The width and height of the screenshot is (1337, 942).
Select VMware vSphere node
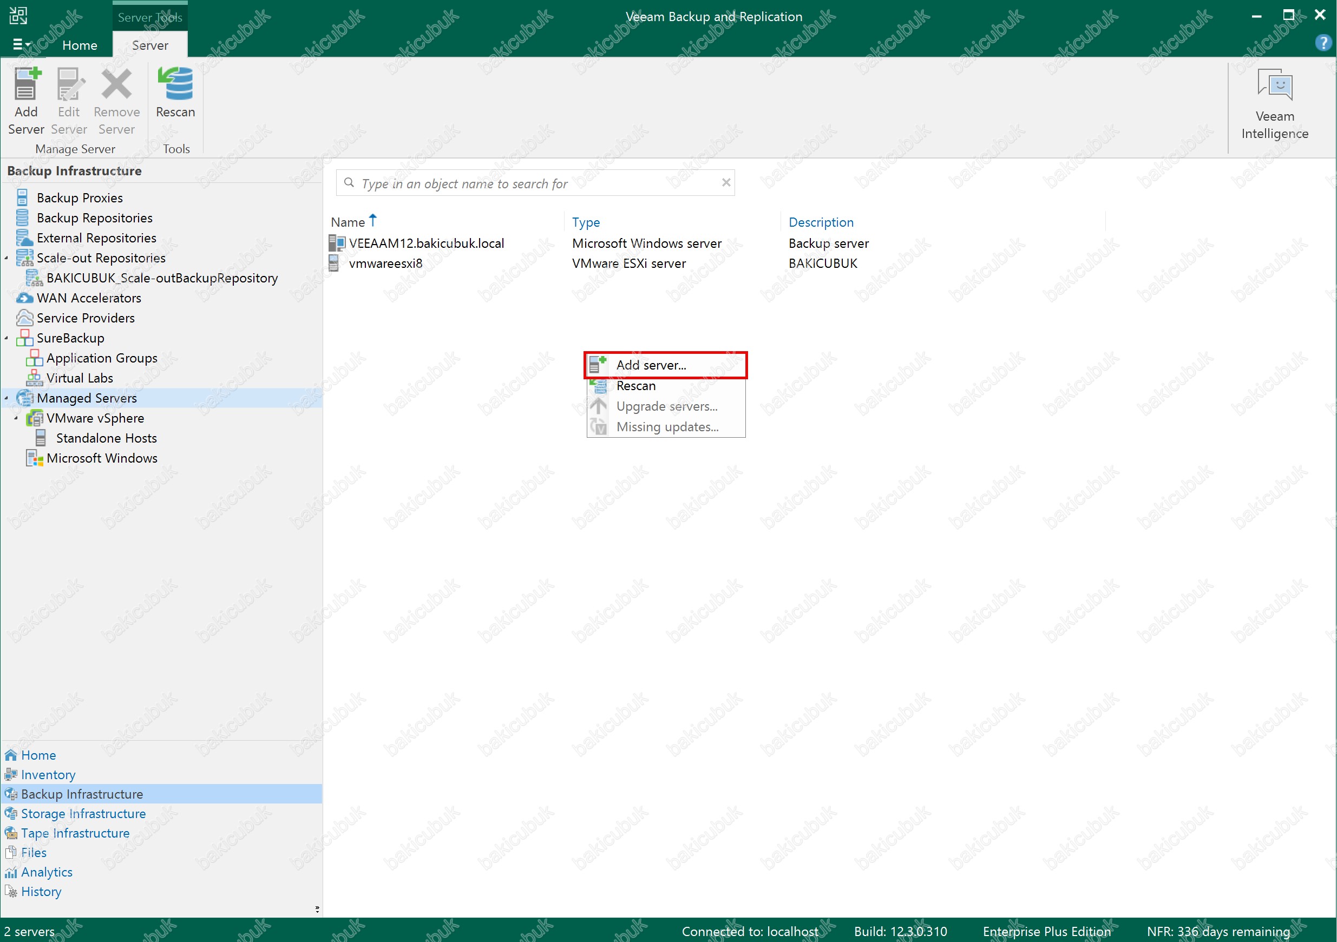95,418
